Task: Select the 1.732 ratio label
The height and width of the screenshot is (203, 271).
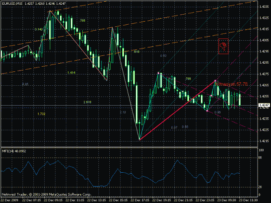Action: [41, 114]
